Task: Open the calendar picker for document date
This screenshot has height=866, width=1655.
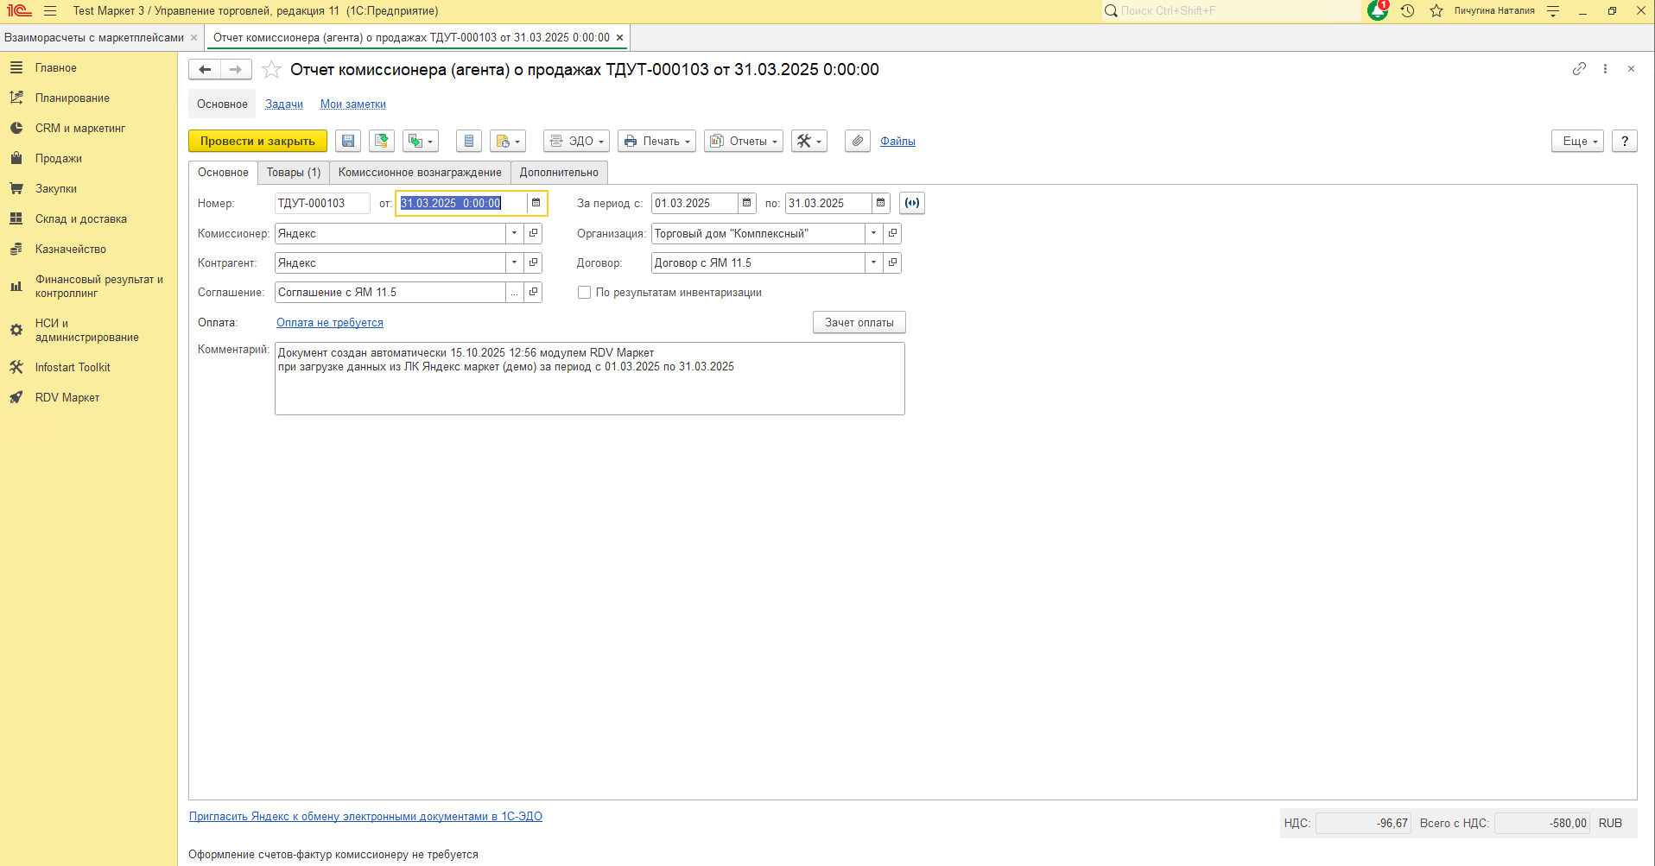Action: coord(536,203)
